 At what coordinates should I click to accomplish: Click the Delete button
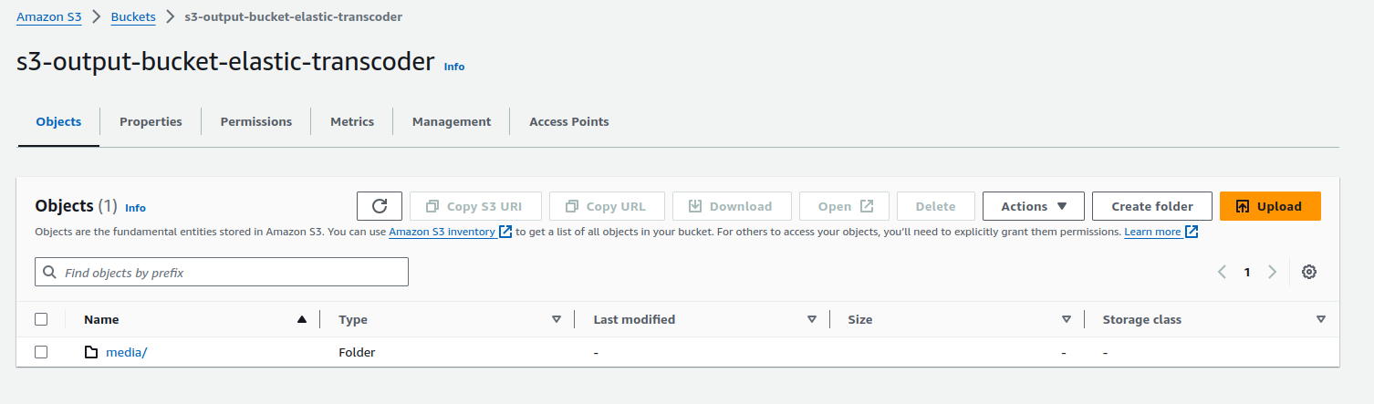tap(936, 206)
